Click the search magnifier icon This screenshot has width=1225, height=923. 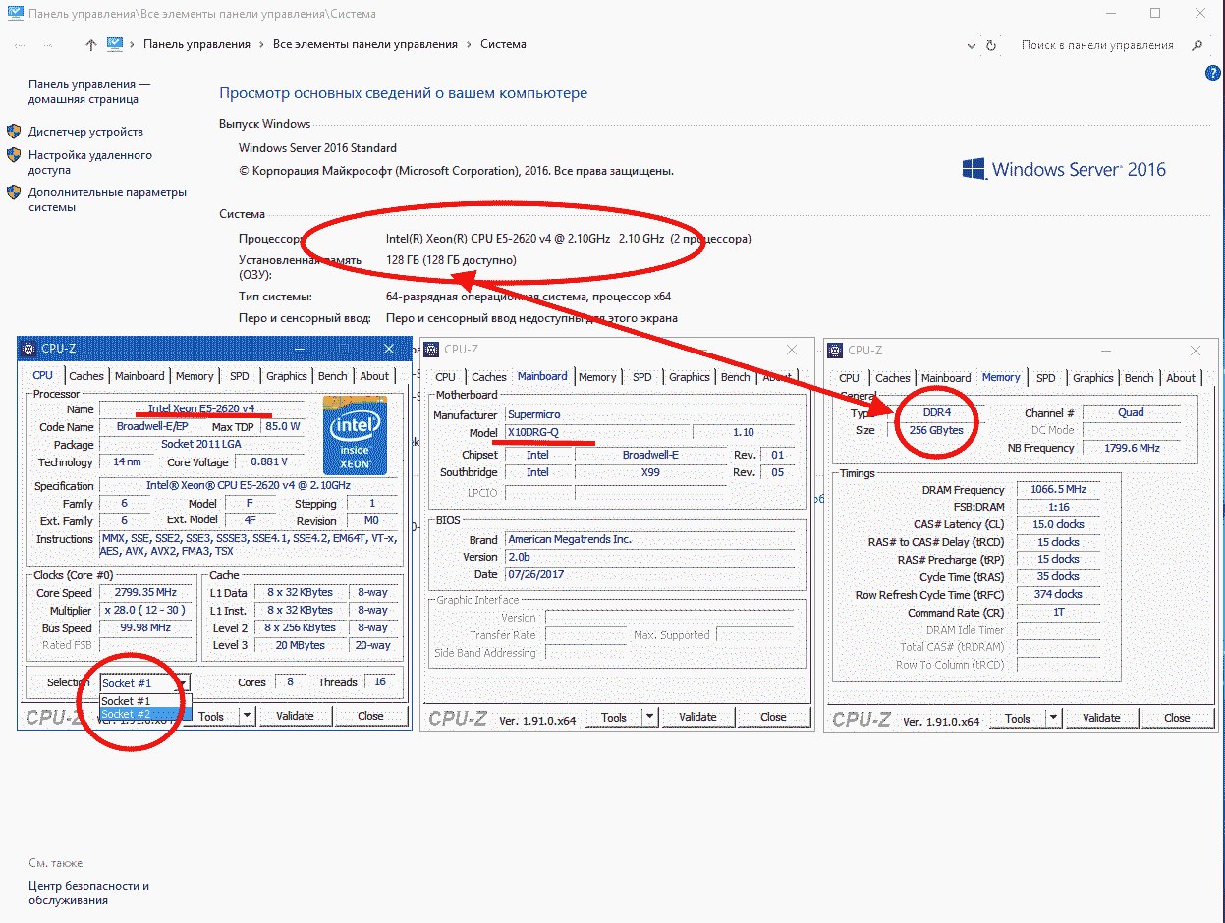pyautogui.click(x=1197, y=45)
